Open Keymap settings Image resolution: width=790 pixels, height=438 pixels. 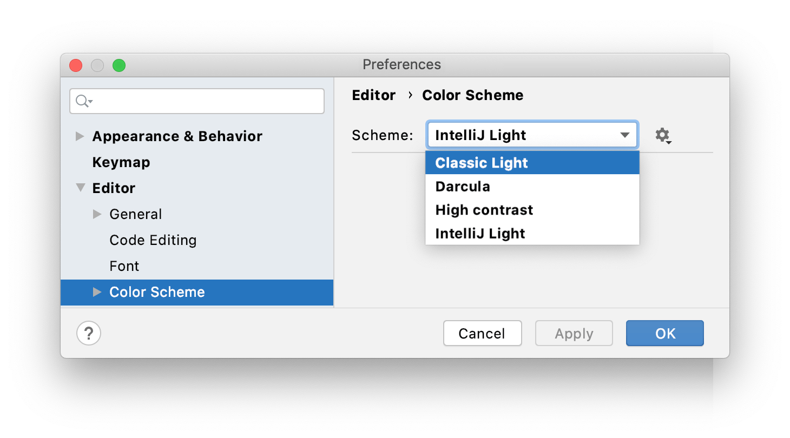(121, 162)
